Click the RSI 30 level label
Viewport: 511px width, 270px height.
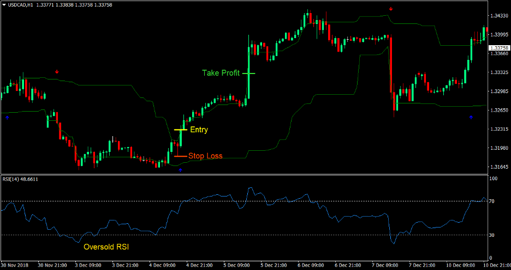click(492, 235)
